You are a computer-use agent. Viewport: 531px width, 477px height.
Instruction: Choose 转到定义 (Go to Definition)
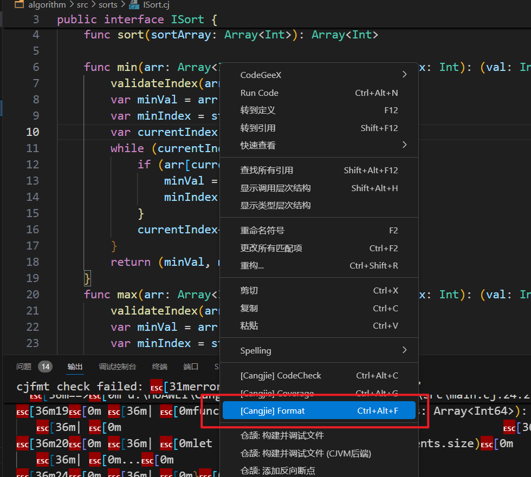pos(319,110)
